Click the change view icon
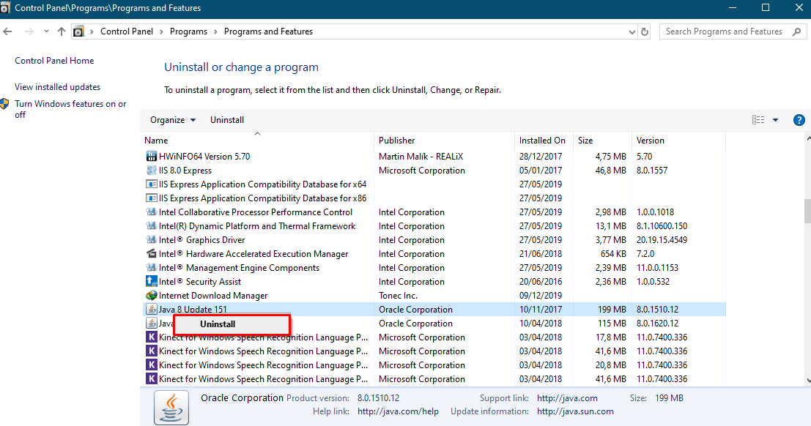Screen dimensions: 811x426 point(758,120)
